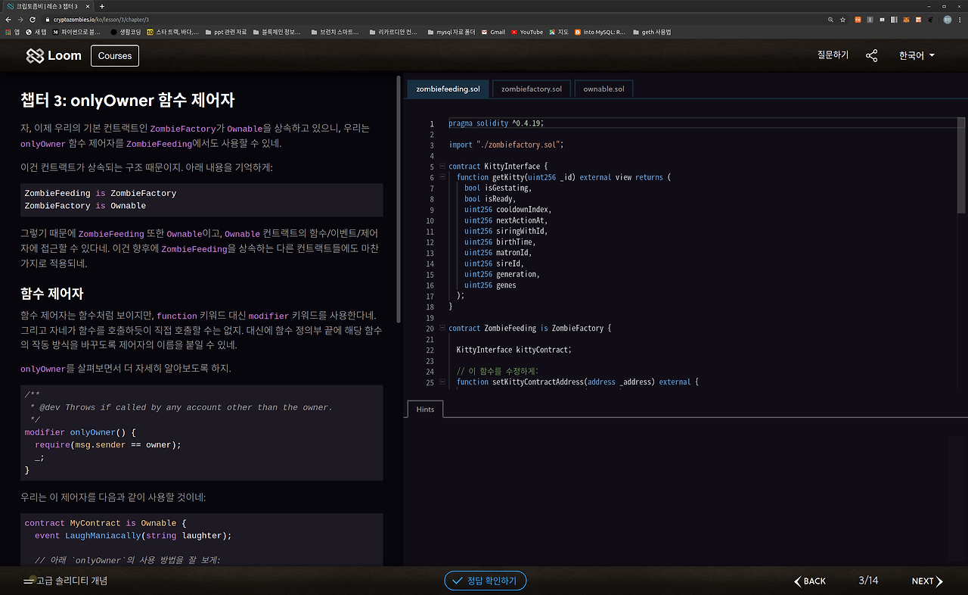Open a new browser tab
The width and height of the screenshot is (968, 595).
point(102,6)
